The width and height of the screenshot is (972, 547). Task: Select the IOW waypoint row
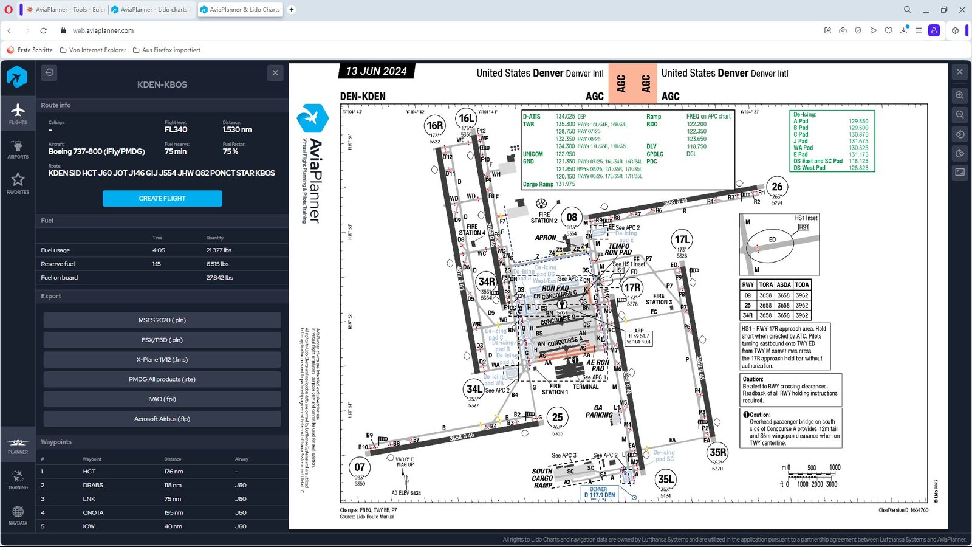(x=162, y=526)
